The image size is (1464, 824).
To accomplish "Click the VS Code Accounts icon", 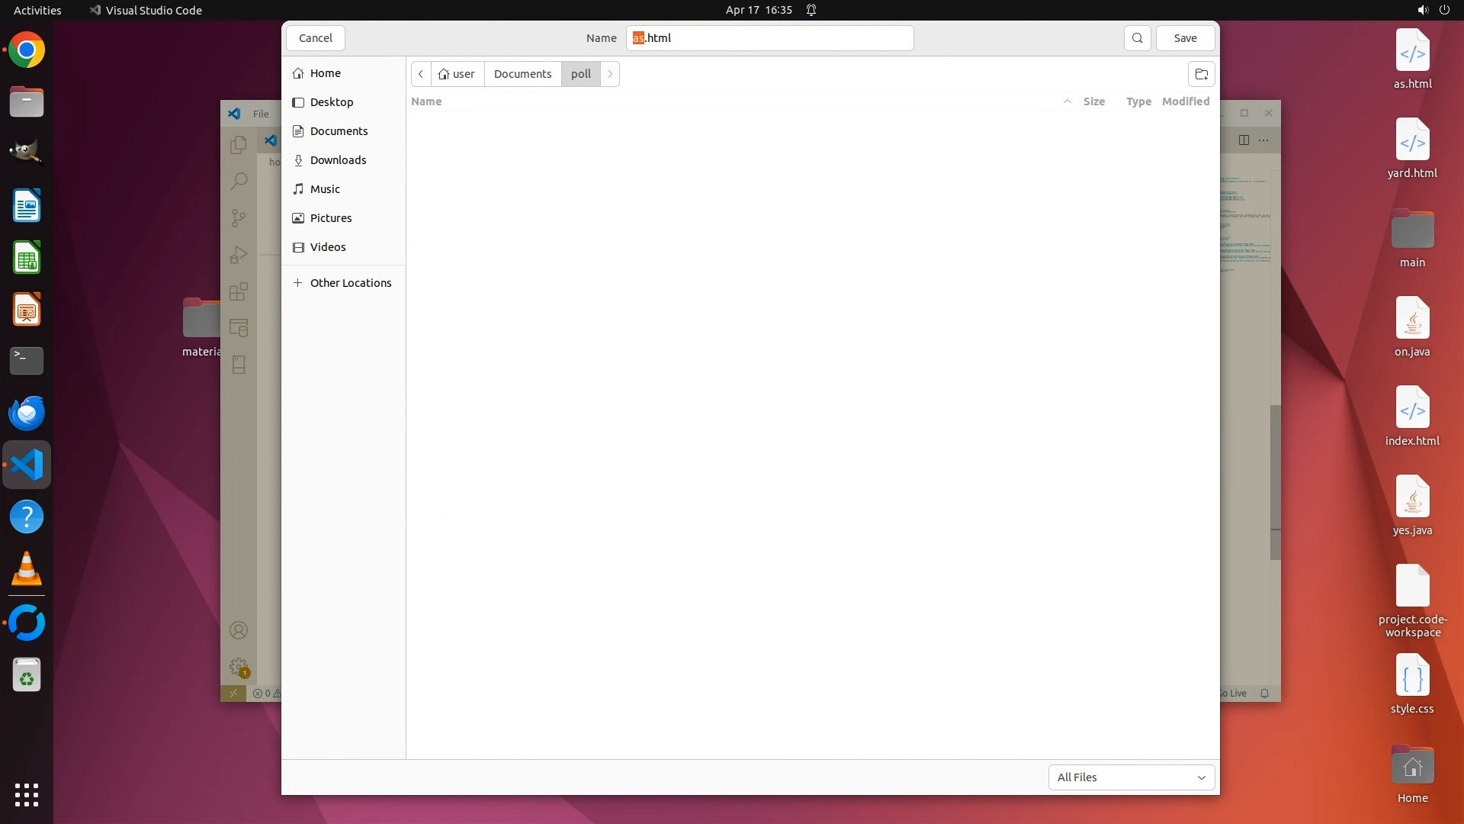I will (x=239, y=630).
